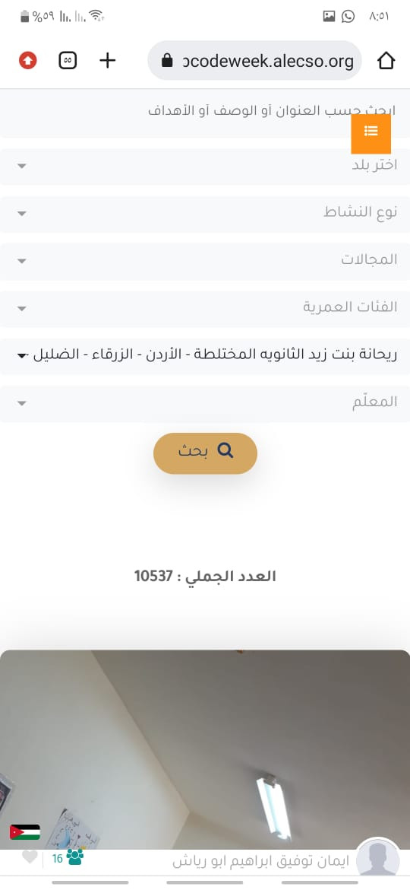Change the selected school ريحانة بنت زيد

pos(205,356)
